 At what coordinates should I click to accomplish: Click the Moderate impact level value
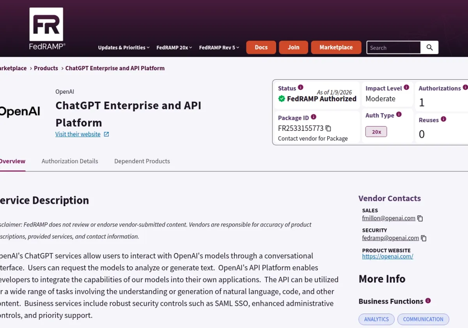[381, 99]
